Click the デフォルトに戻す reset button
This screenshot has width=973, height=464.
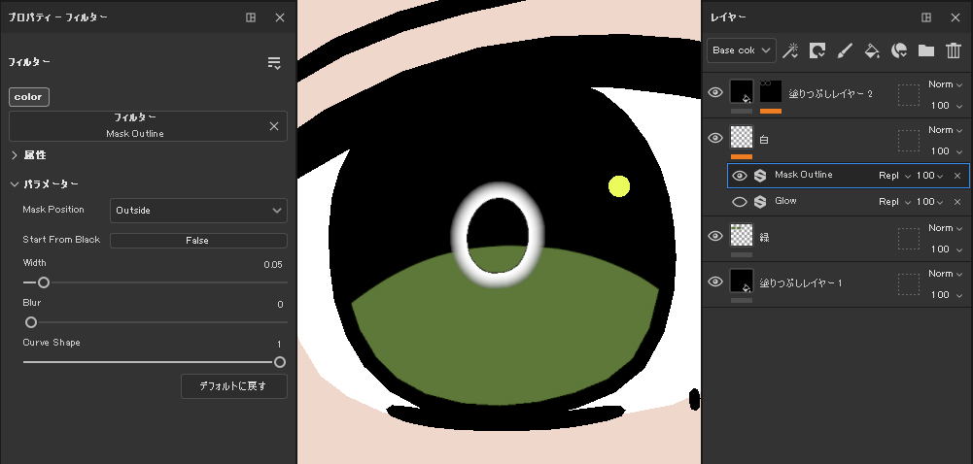[233, 386]
